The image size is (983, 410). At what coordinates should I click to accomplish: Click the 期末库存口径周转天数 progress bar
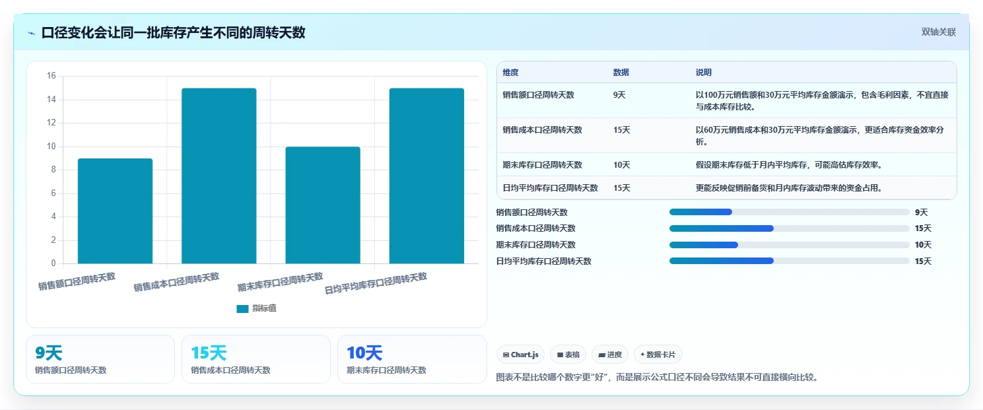pyautogui.click(x=790, y=245)
